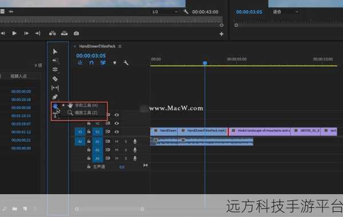
Task: Open the 1/2 playback resolution dropdown
Action: [165, 11]
